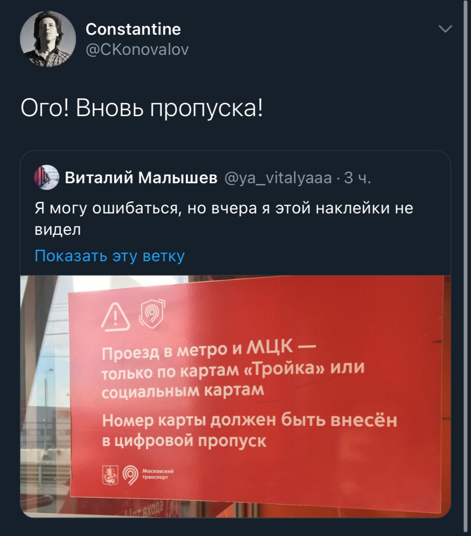Select the tweet text 'Ого! Вновь пропуска!'
The width and height of the screenshot is (471, 536).
(x=142, y=109)
